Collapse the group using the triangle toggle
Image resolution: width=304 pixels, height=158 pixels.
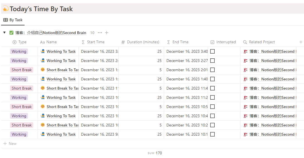4,33
